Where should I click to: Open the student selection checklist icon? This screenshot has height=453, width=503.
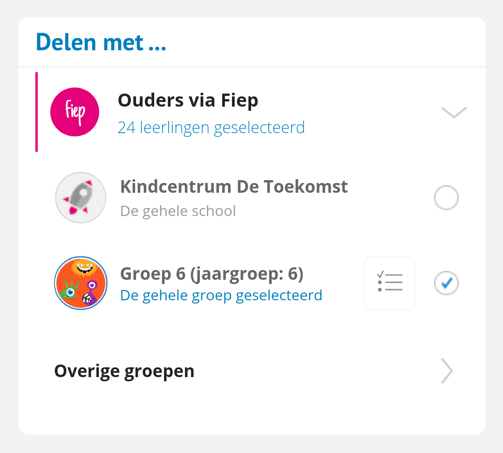[x=389, y=283]
